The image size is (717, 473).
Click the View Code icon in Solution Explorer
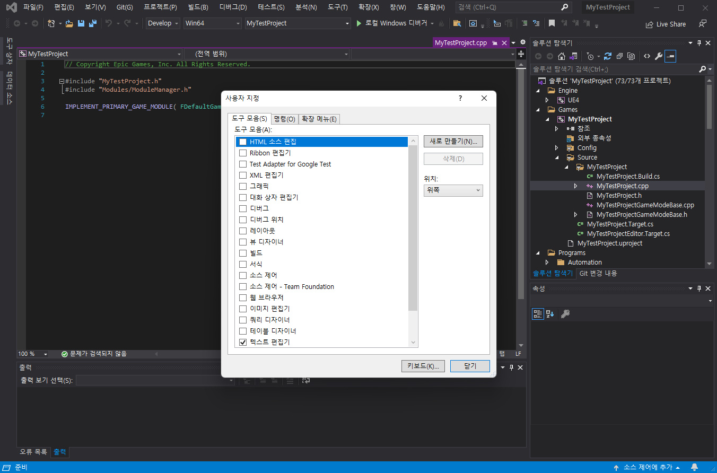pos(647,56)
